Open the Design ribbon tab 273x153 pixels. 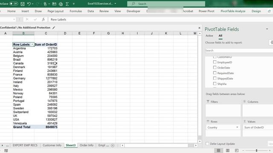click(256, 11)
